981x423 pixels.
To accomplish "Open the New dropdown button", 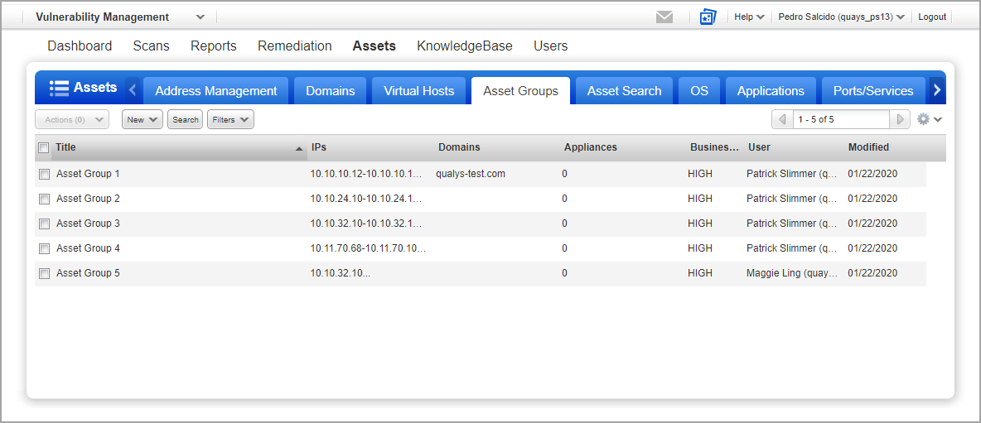I will pyautogui.click(x=142, y=119).
